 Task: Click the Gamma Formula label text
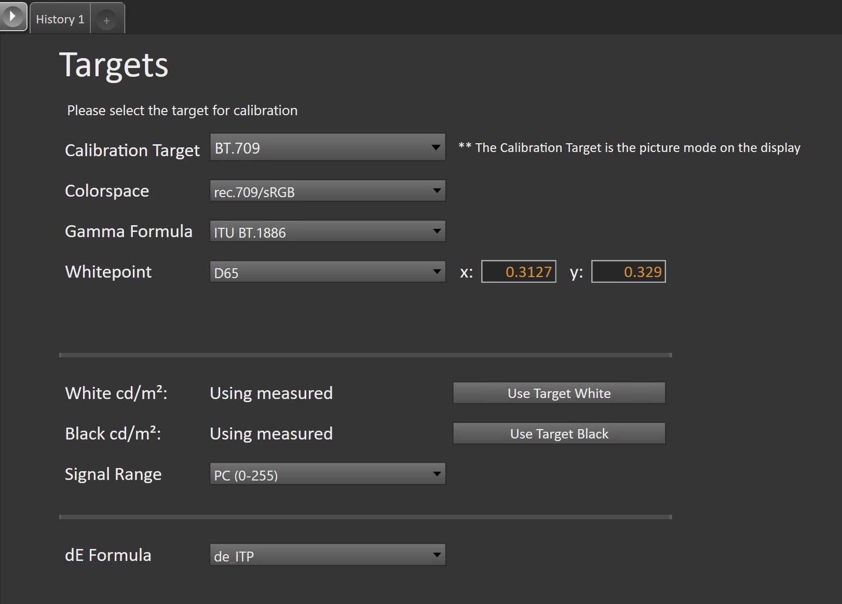point(128,231)
